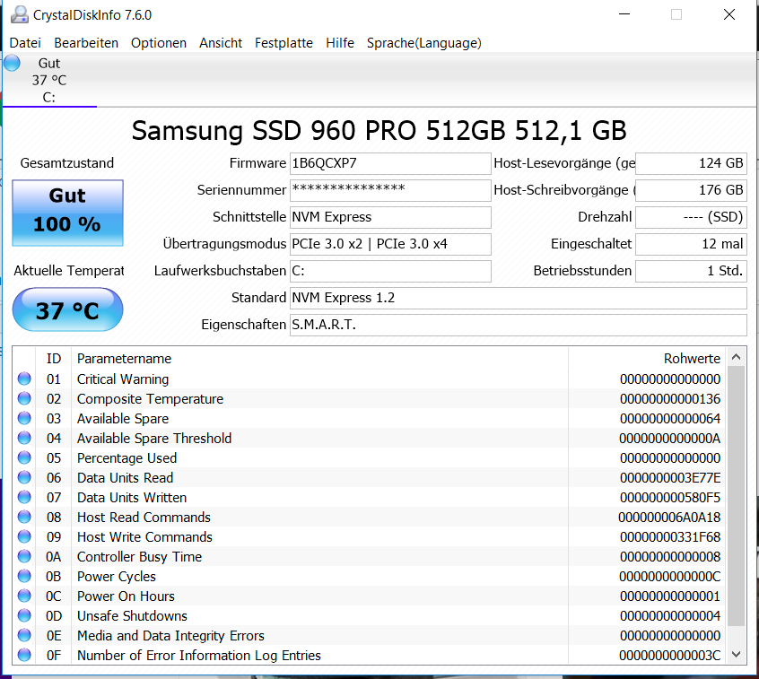Select the Percentage Used parameter name
The width and height of the screenshot is (759, 679).
click(x=126, y=458)
